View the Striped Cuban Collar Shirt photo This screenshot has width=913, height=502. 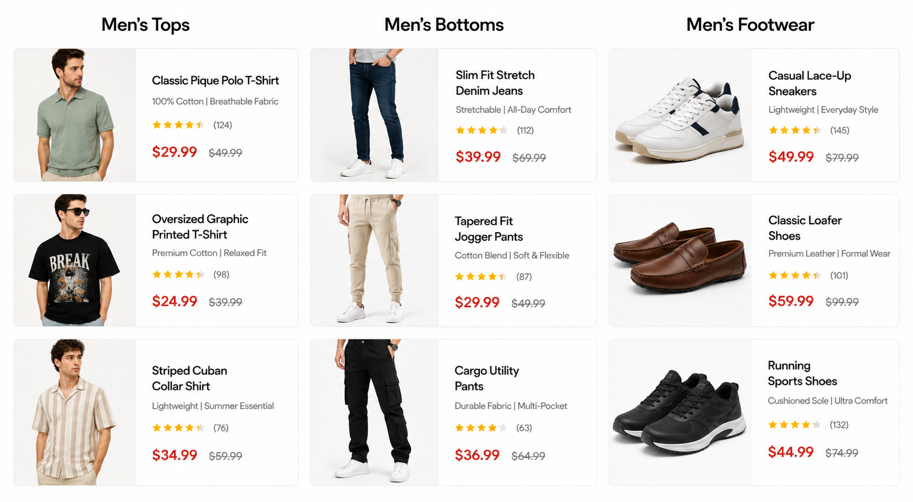point(75,412)
